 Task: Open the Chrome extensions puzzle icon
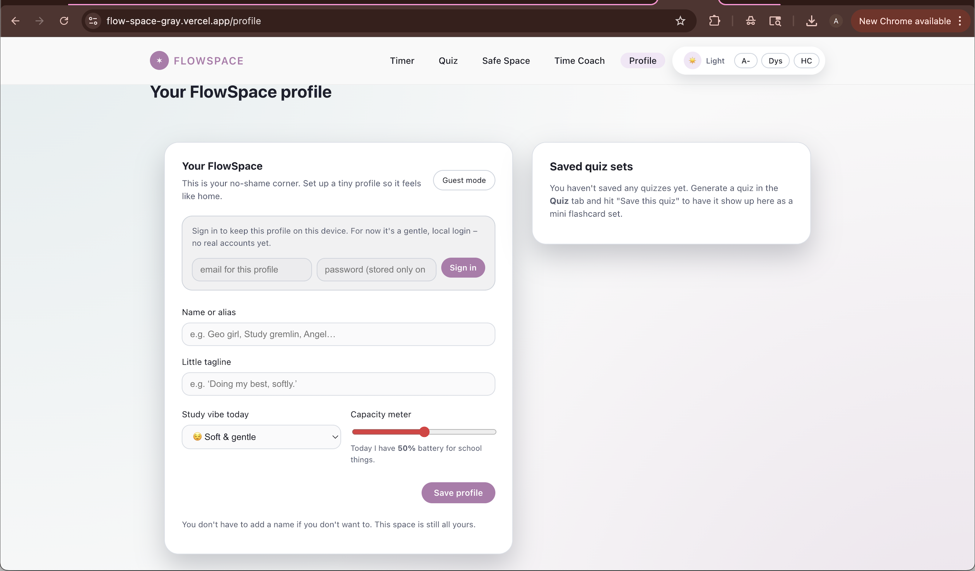point(714,21)
